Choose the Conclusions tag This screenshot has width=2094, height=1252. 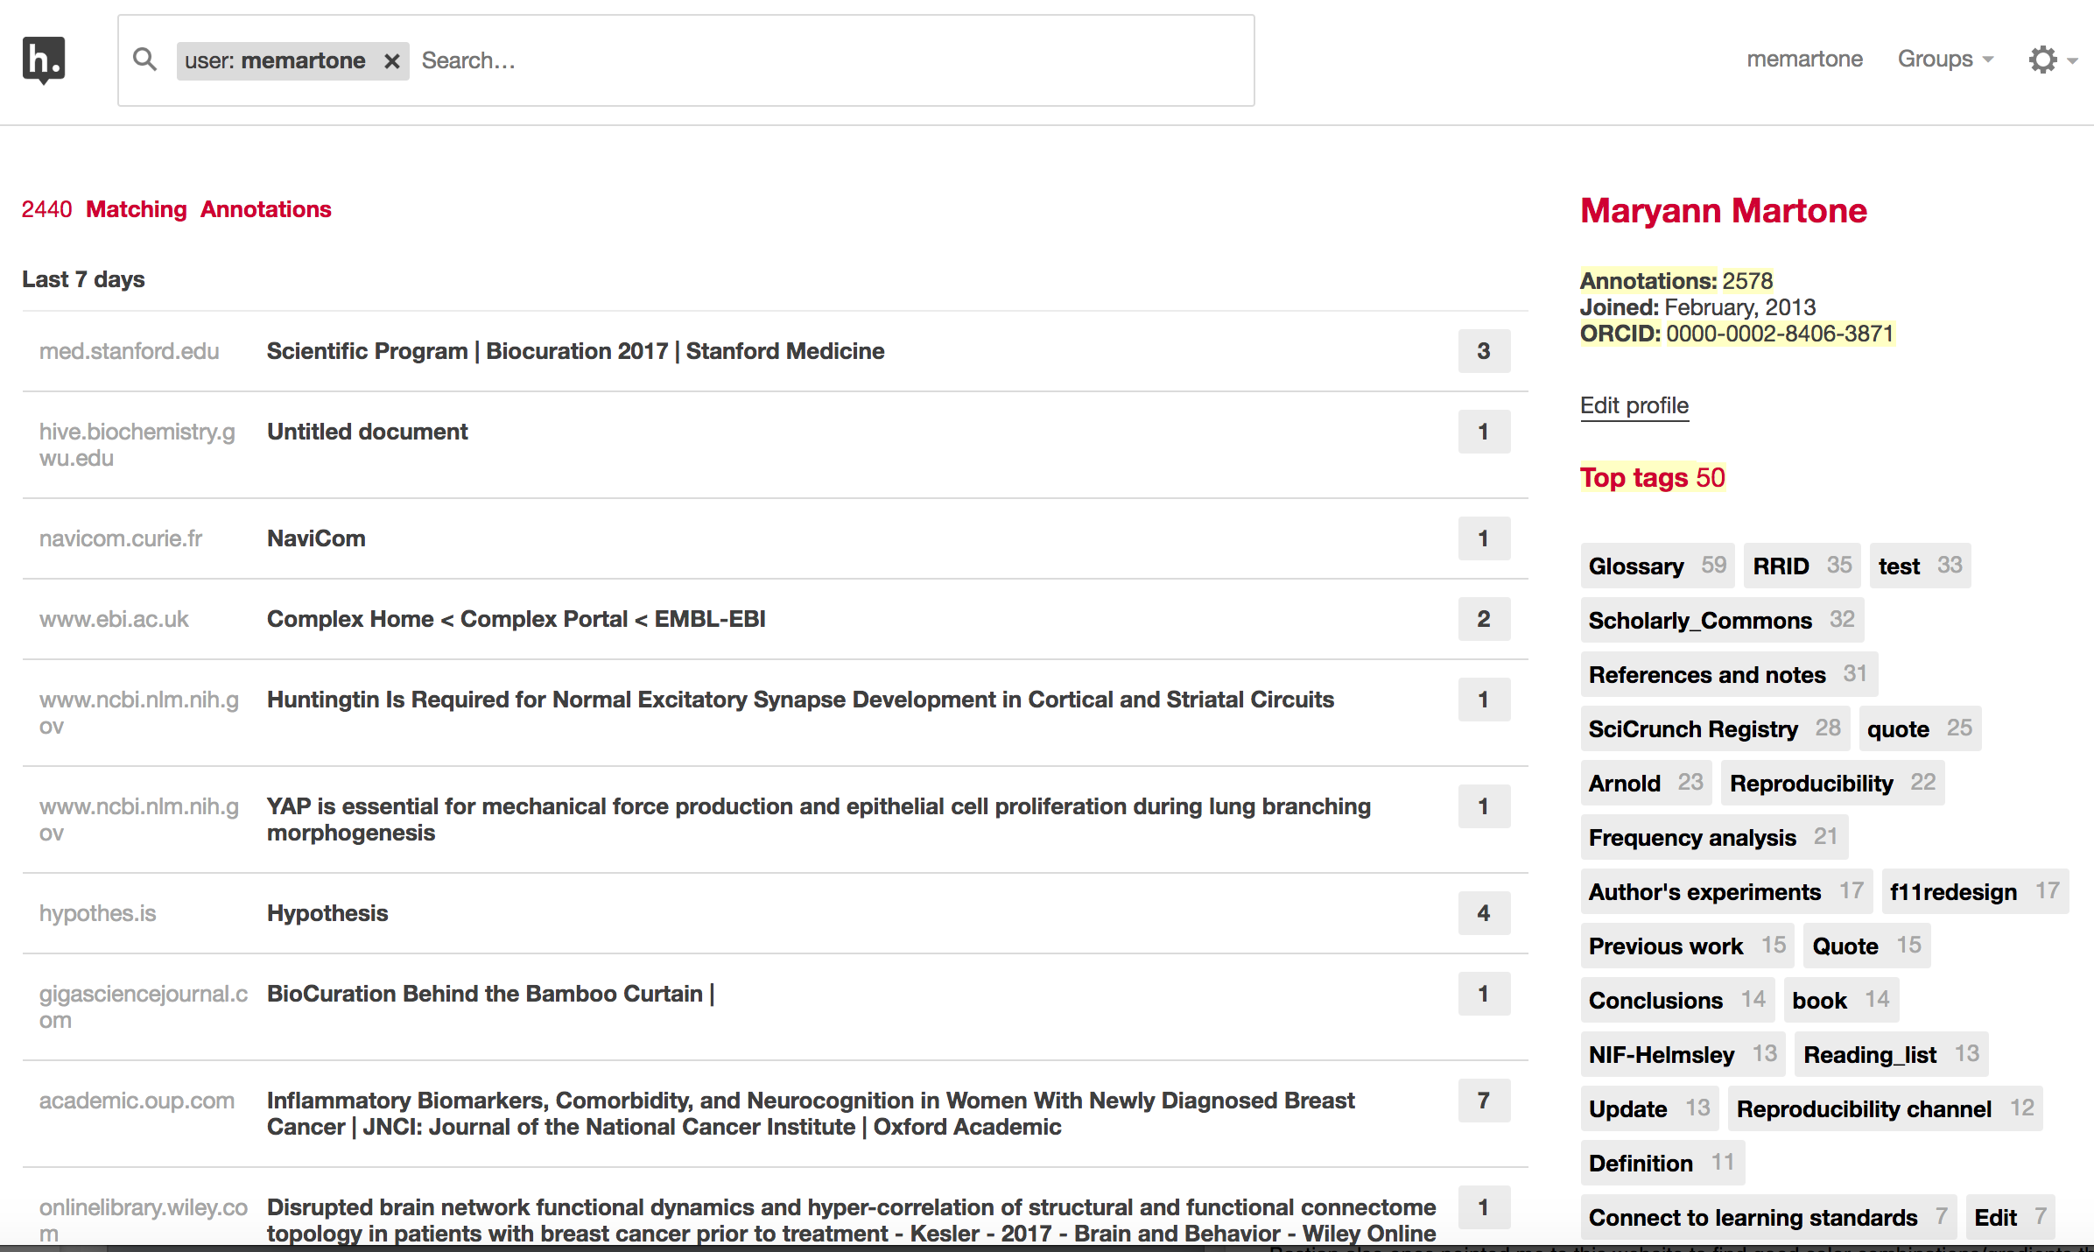pos(1677,1000)
